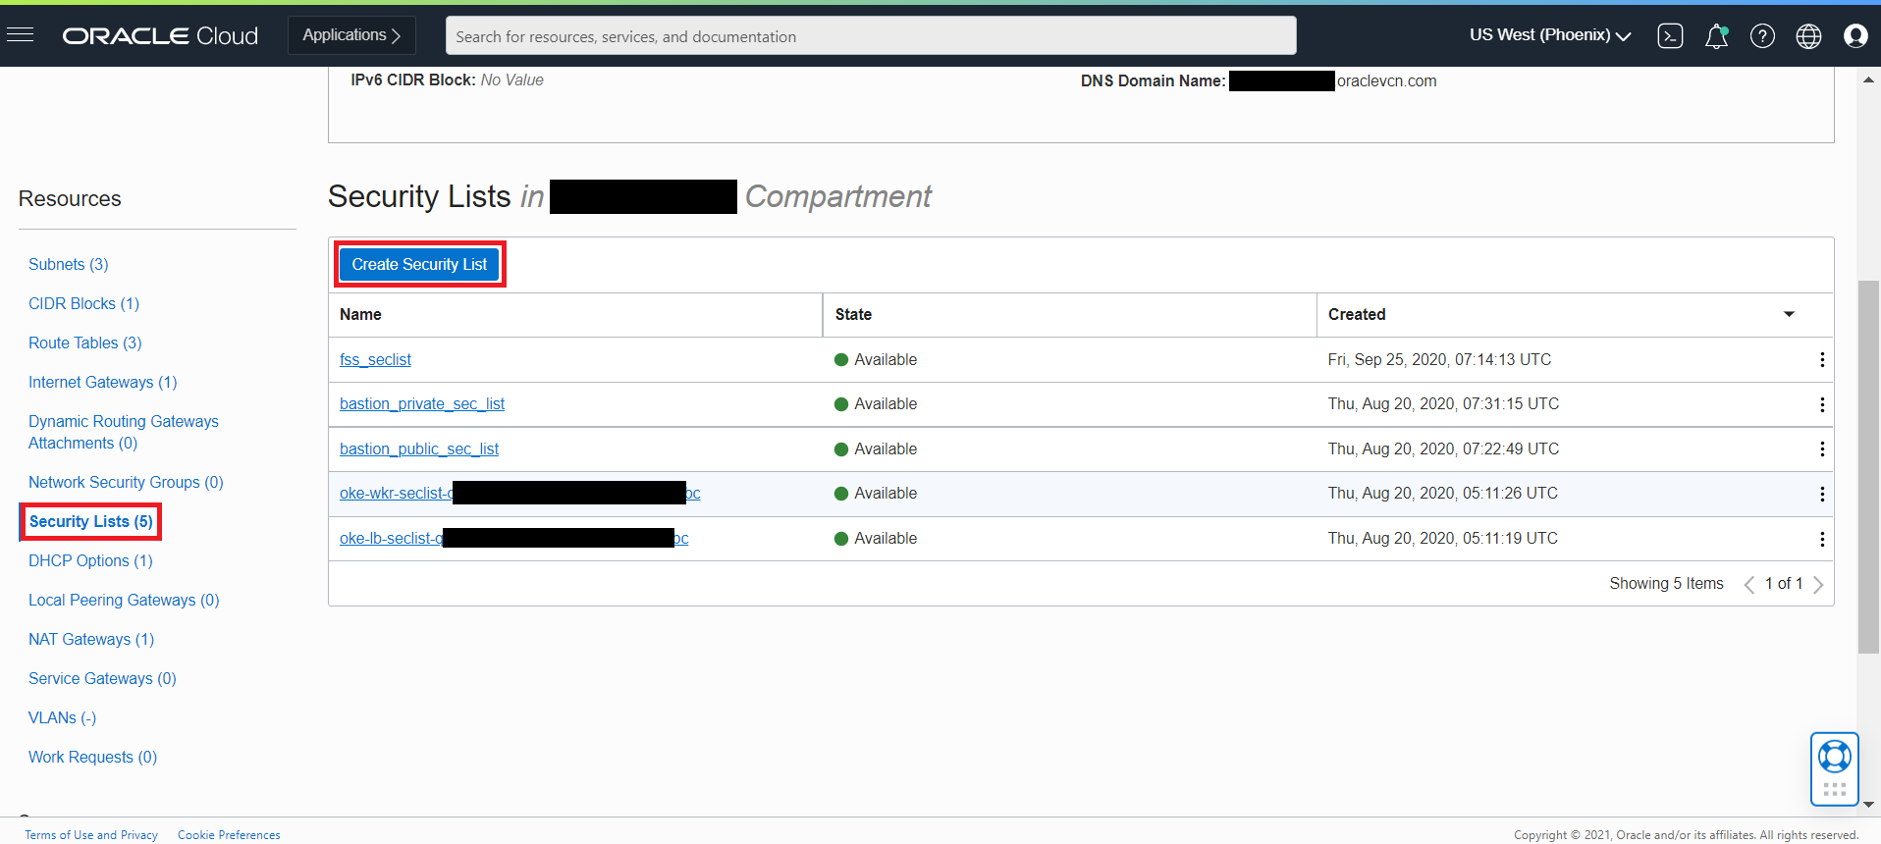Open Terms of Use and Privacy link

[x=91, y=835]
